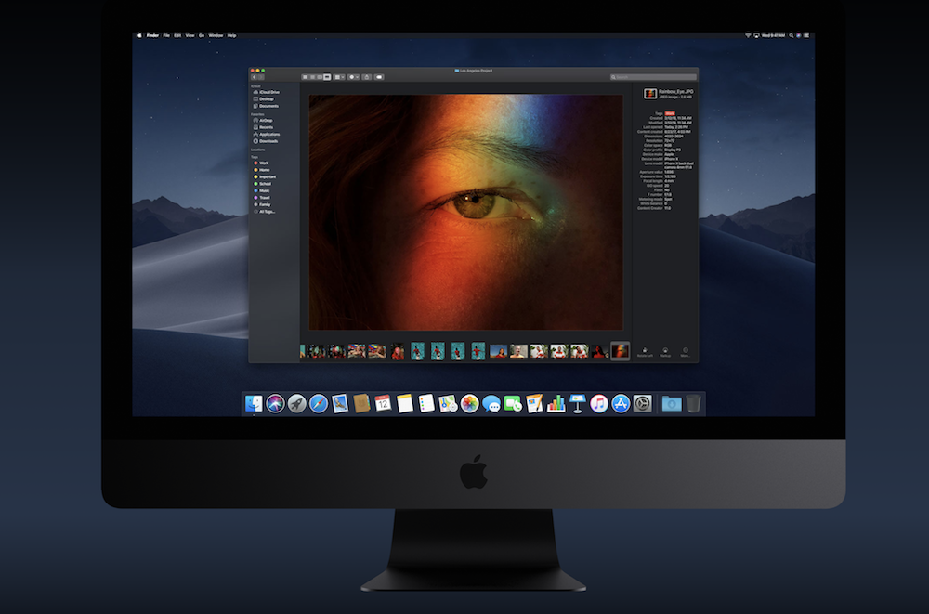Screen dimensions: 929x614
Task: Open the View menu
Action: 190,35
